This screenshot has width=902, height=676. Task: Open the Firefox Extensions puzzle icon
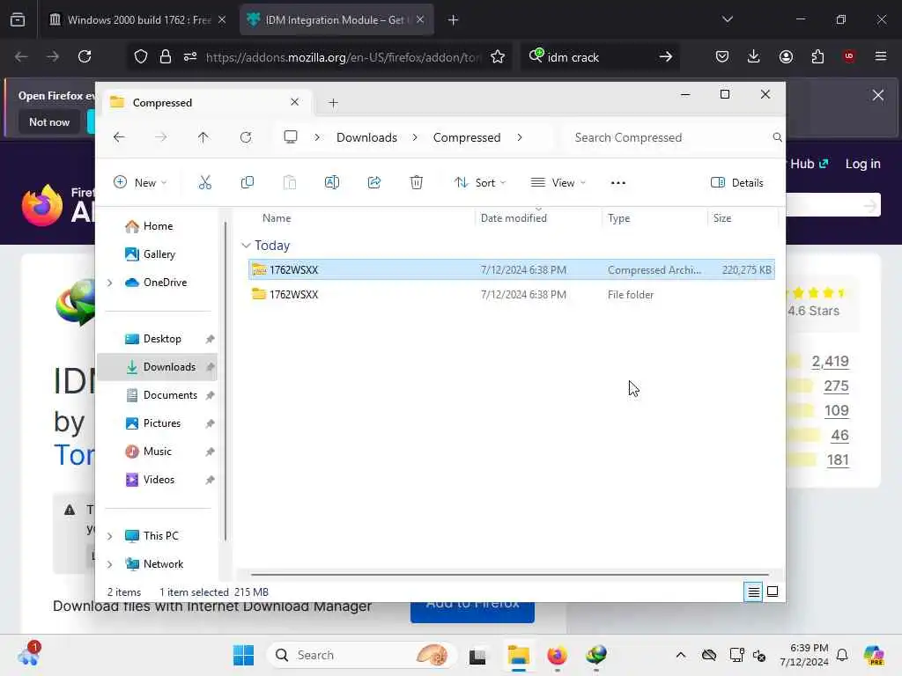(x=817, y=56)
